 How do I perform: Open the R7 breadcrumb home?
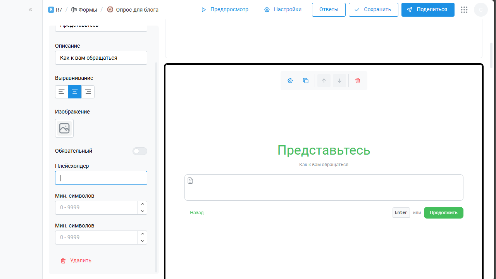55,10
